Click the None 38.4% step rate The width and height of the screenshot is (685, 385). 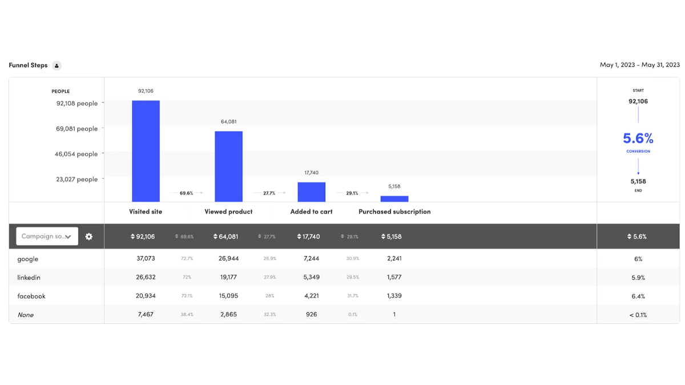[x=187, y=315]
